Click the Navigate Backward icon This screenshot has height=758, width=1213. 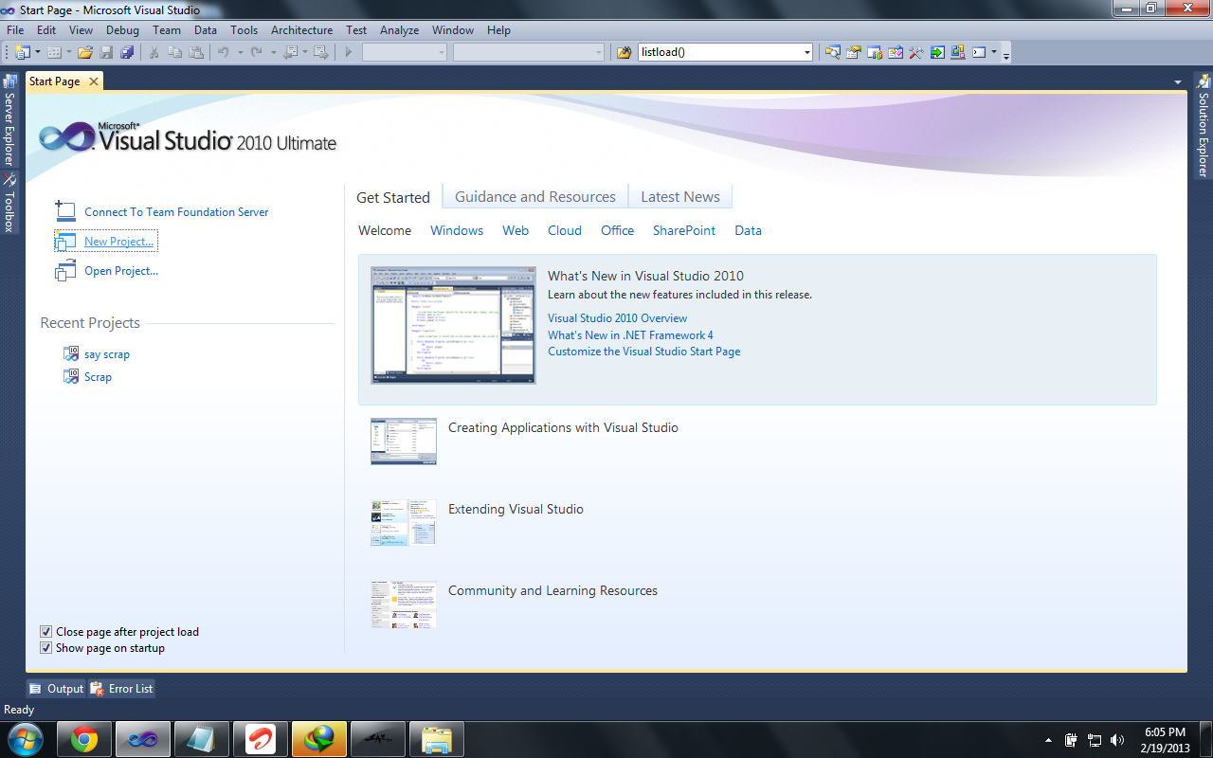click(x=290, y=52)
